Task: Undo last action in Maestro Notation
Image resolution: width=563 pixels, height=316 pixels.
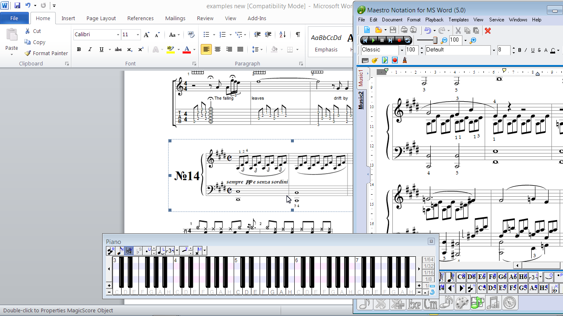Action: click(428, 30)
